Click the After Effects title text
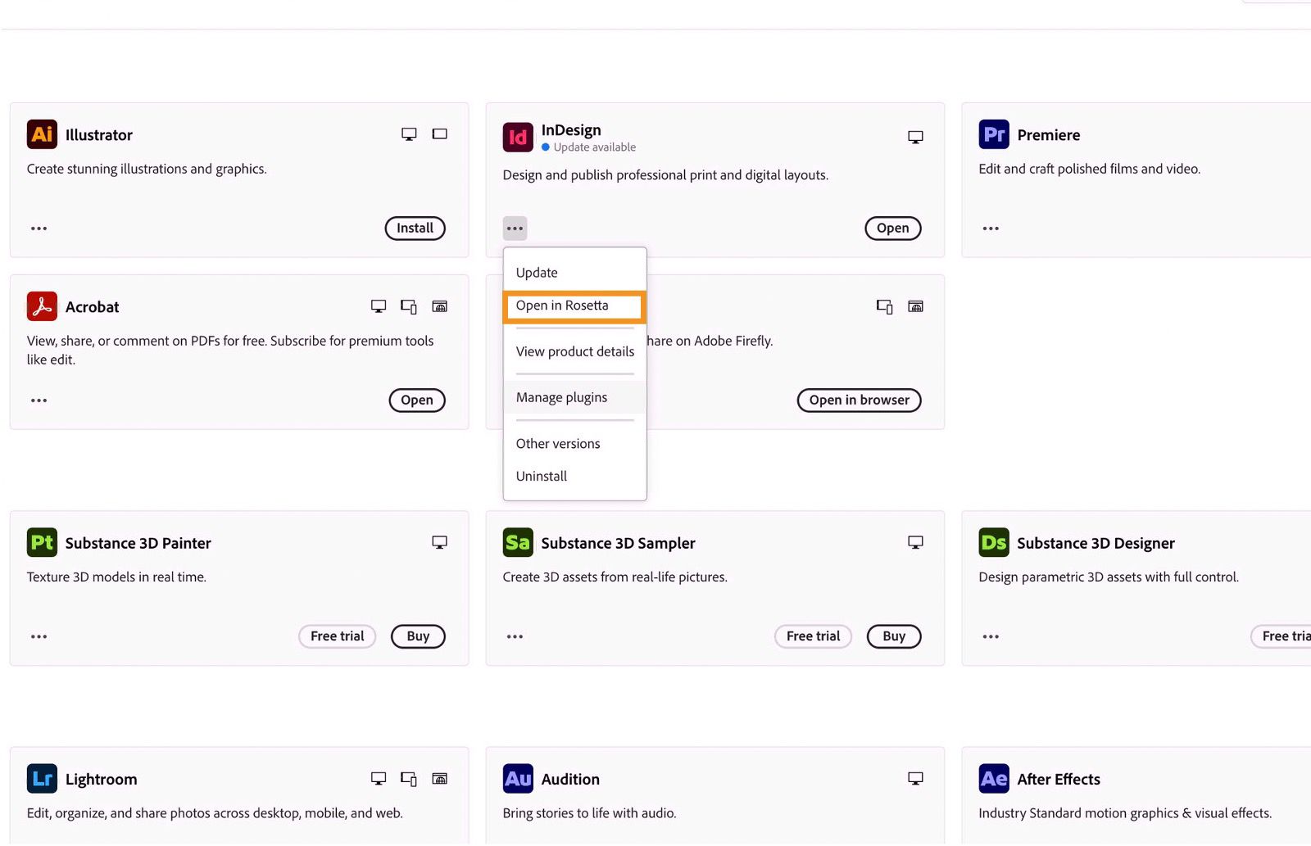This screenshot has width=1311, height=846. pyautogui.click(x=1058, y=779)
